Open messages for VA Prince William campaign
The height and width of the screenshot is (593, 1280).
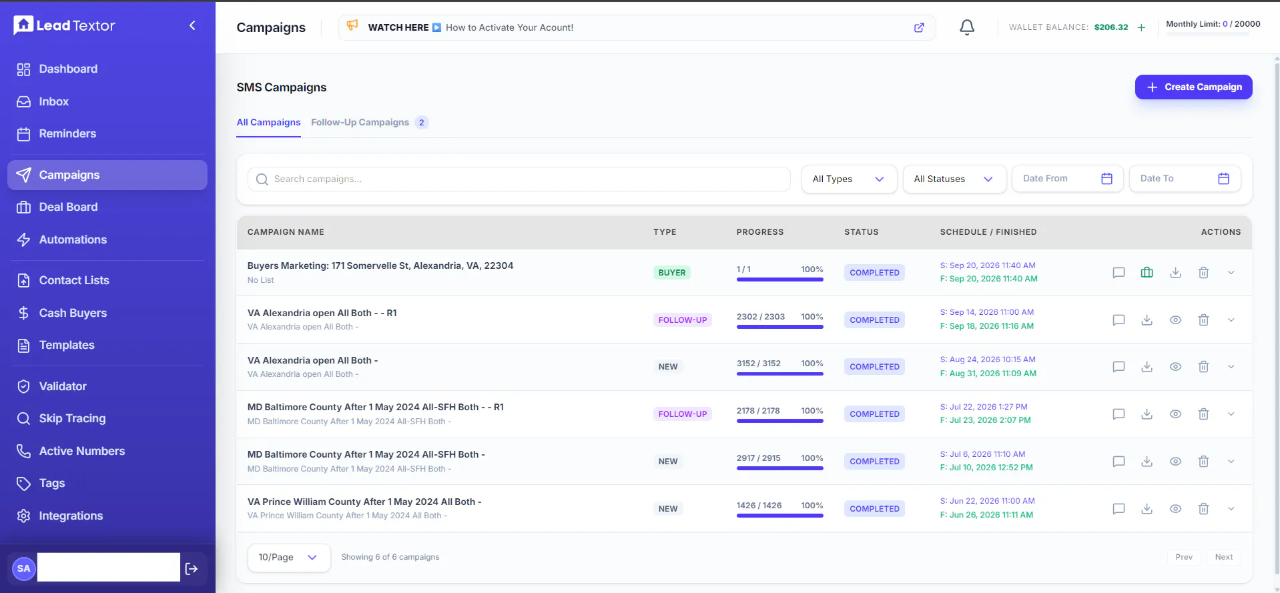[x=1118, y=509]
